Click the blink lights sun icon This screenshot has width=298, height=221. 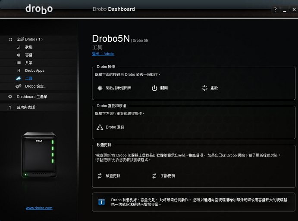(100, 88)
